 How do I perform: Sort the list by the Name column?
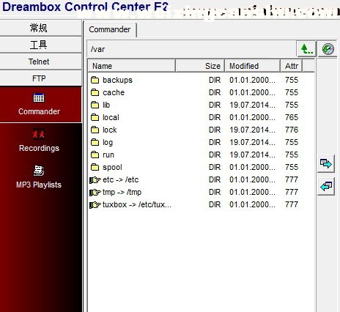[131, 66]
